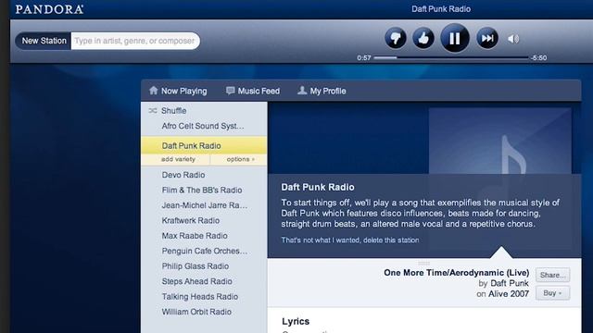This screenshot has width=593, height=333.
Task: Click the Pandora logo
Action: 49,9
